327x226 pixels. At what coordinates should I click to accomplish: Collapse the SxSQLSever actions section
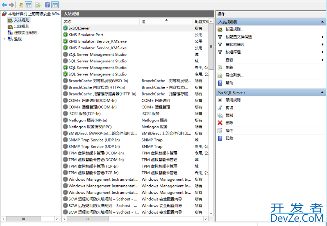[322, 92]
